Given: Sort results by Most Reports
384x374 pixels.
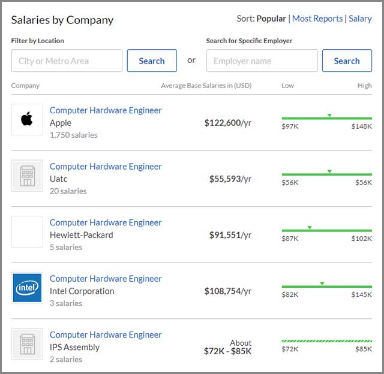Looking at the screenshot, I should point(317,19).
